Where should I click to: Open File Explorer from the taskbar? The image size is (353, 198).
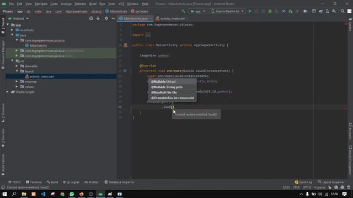[x=24, y=194]
